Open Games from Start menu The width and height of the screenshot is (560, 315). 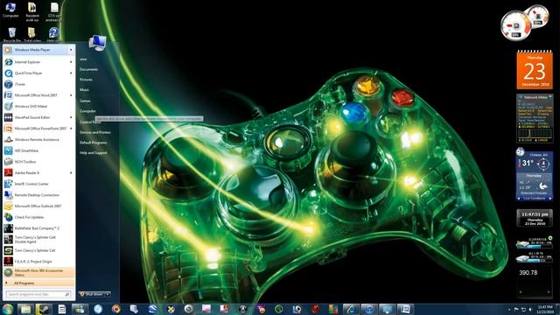(x=85, y=101)
